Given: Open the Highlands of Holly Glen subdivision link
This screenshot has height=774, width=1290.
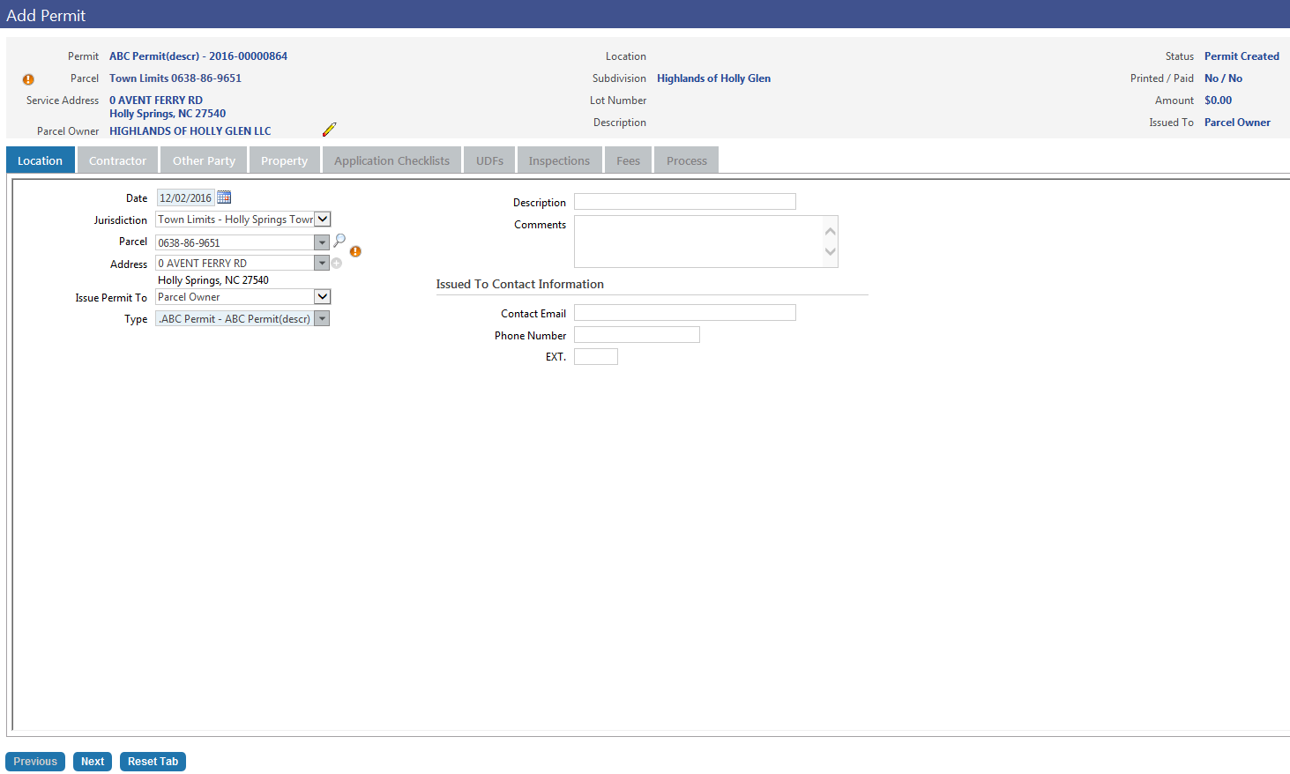Looking at the screenshot, I should tap(713, 78).
